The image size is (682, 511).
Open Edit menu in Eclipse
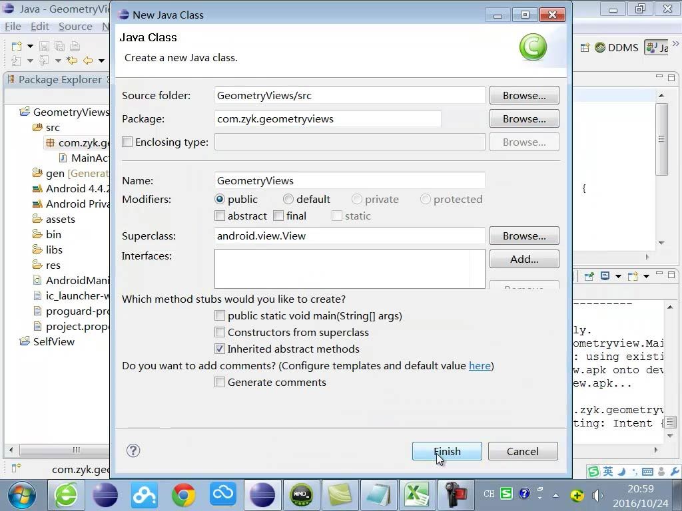pos(39,27)
